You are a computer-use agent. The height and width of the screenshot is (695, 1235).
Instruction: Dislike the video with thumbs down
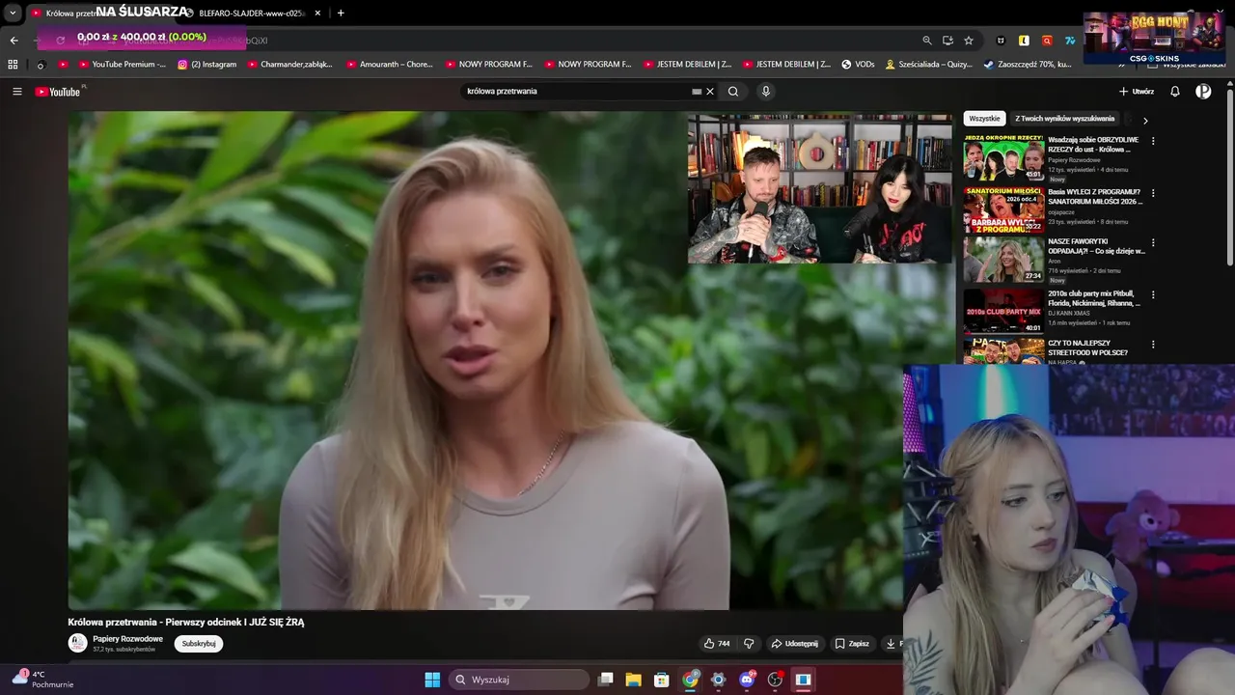coord(749,644)
